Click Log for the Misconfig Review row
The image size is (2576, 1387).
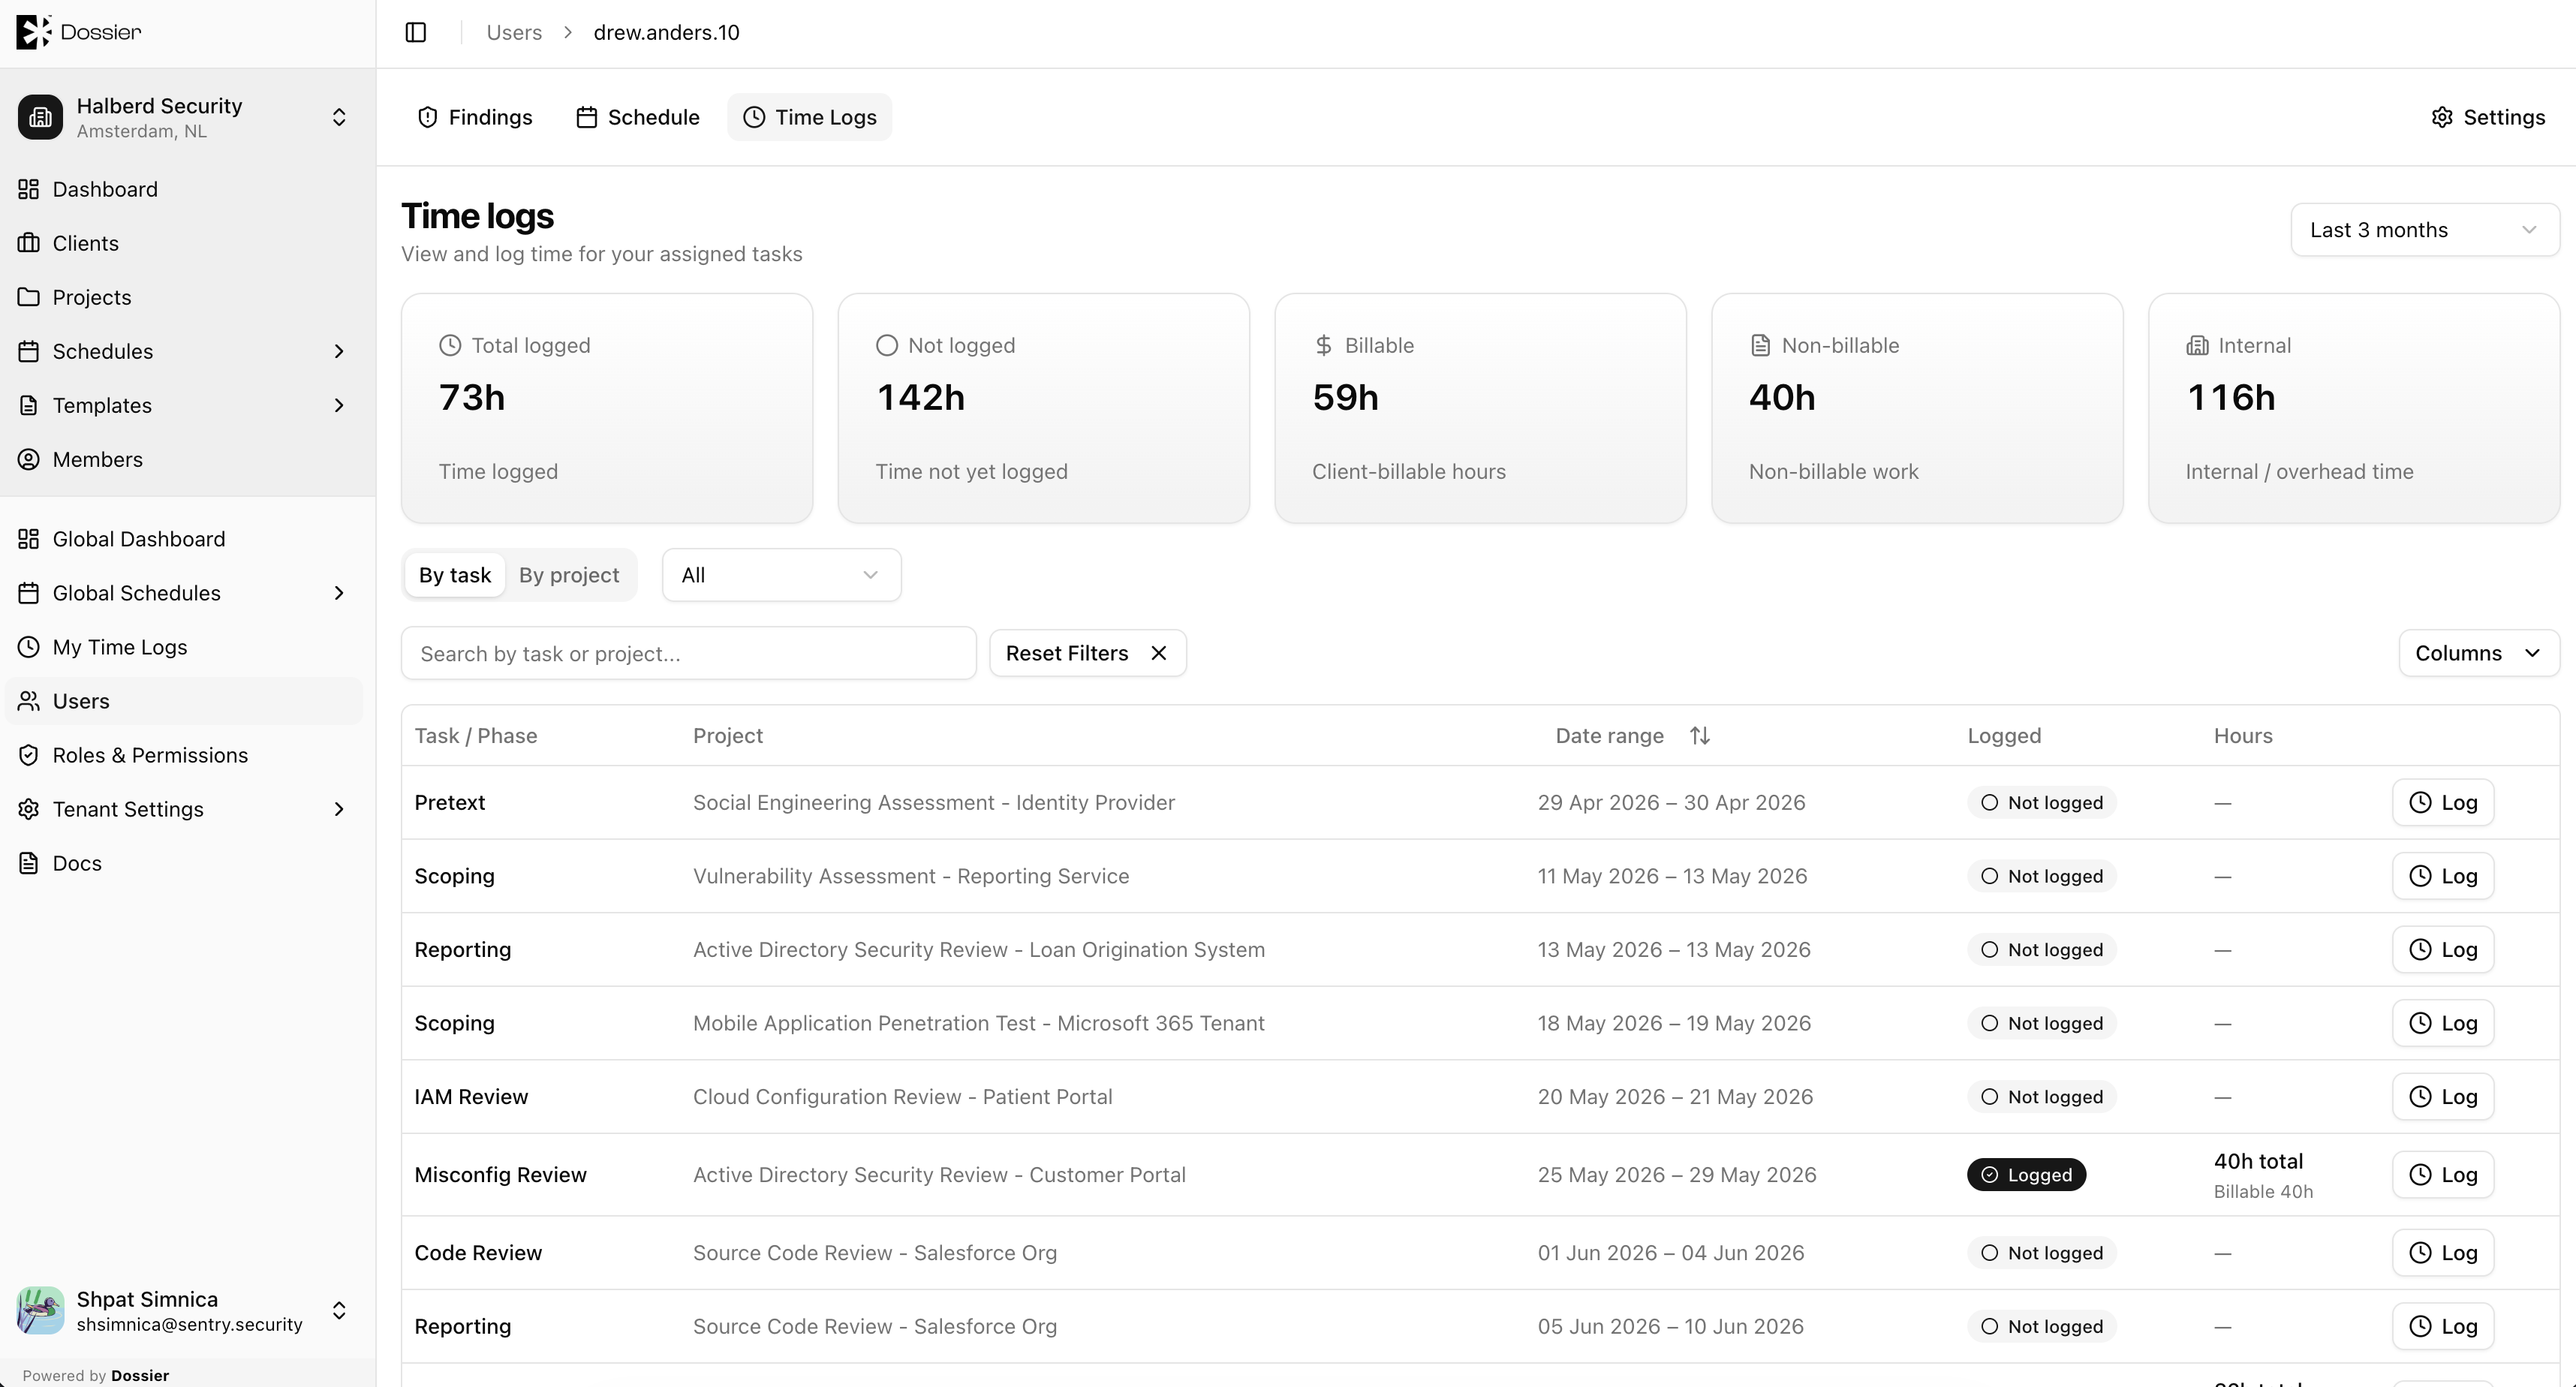[2443, 1175]
